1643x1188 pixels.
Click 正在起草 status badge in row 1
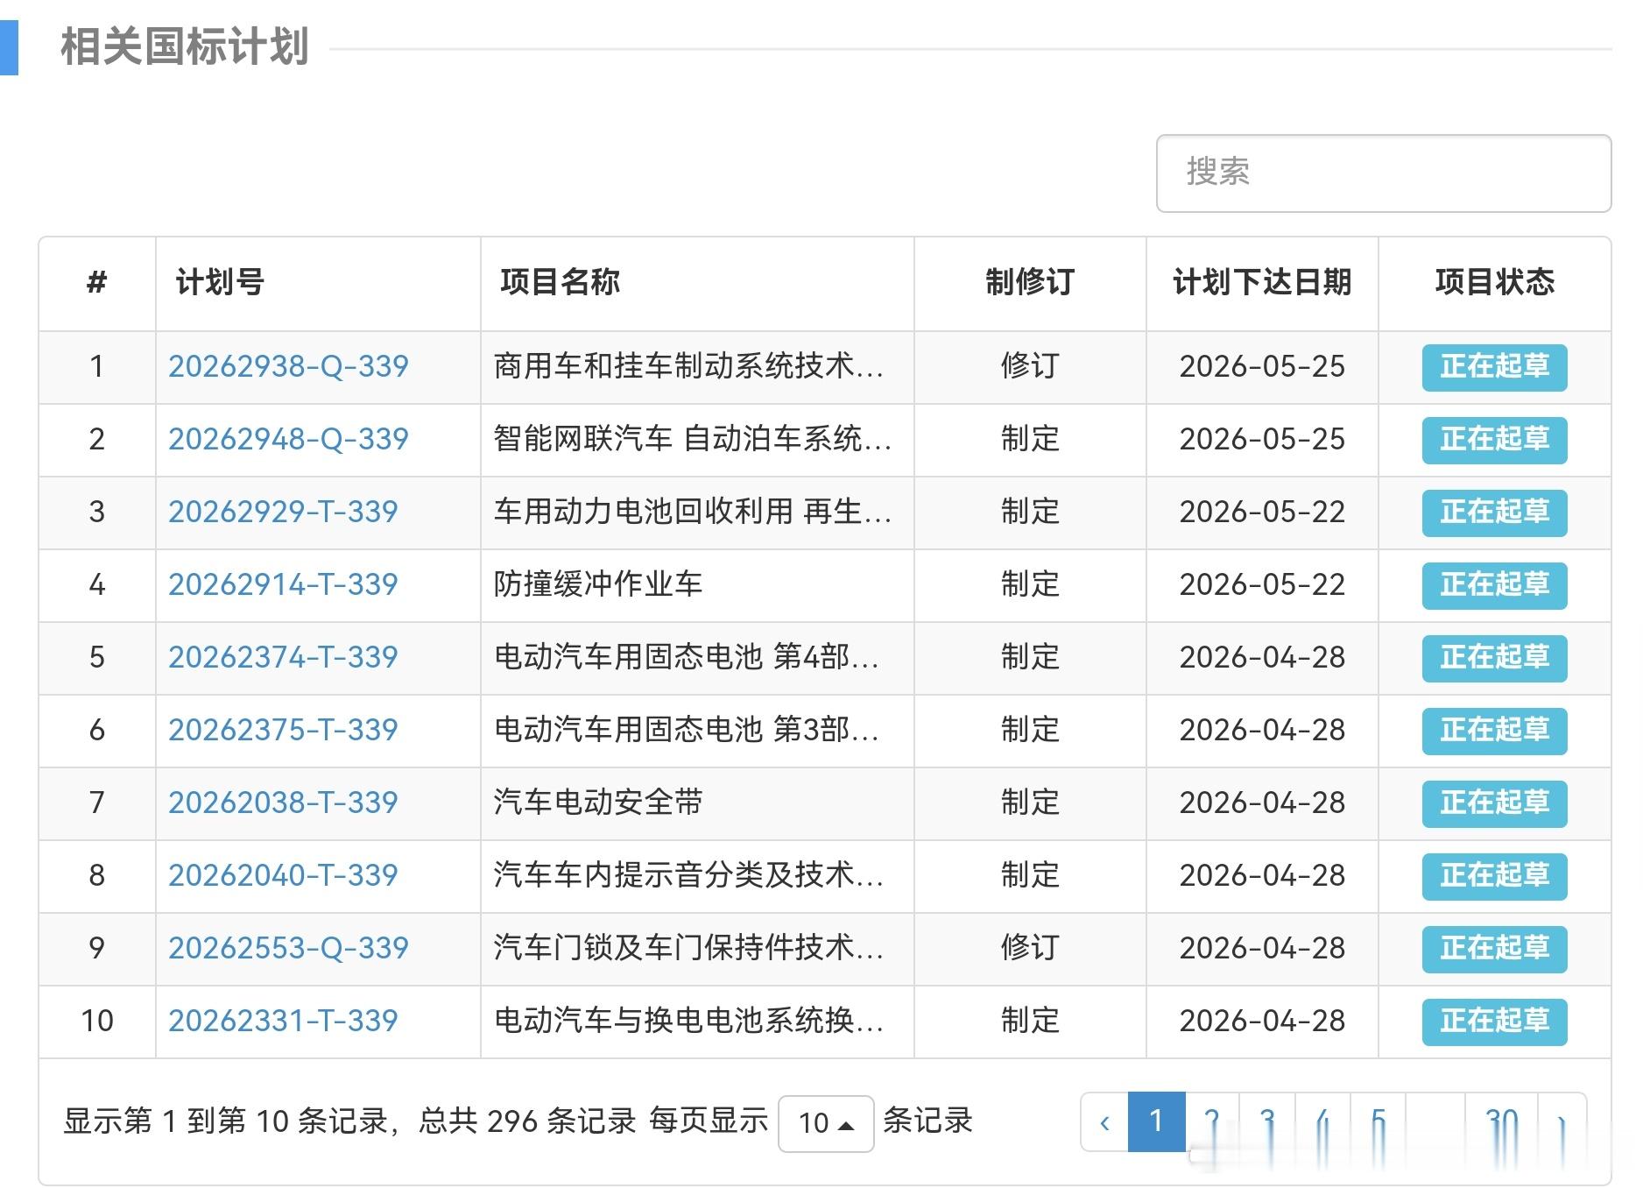click(x=1494, y=367)
